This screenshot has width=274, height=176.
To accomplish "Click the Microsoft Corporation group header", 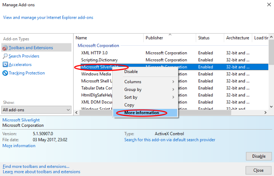I will coord(98,46).
